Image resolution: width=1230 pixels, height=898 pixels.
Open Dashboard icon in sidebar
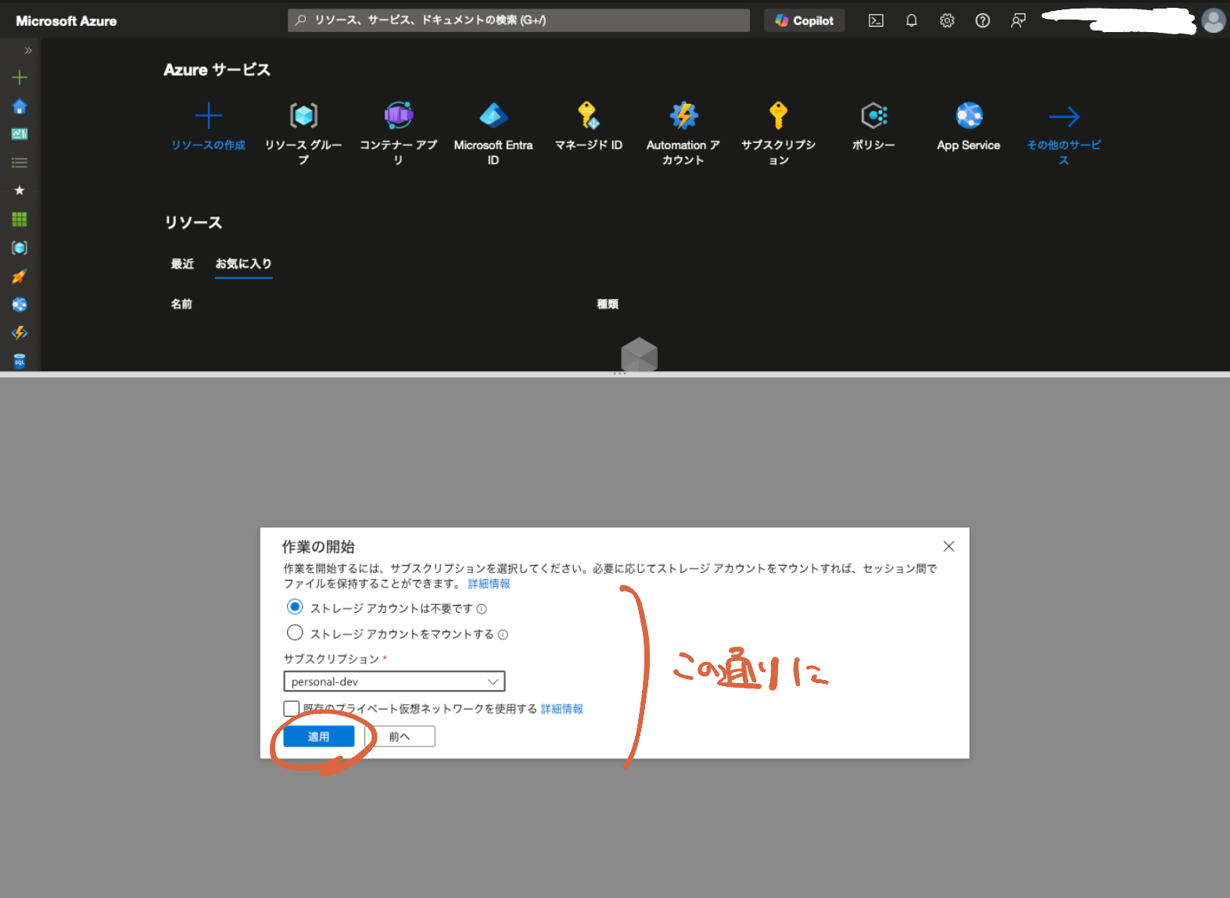point(20,134)
